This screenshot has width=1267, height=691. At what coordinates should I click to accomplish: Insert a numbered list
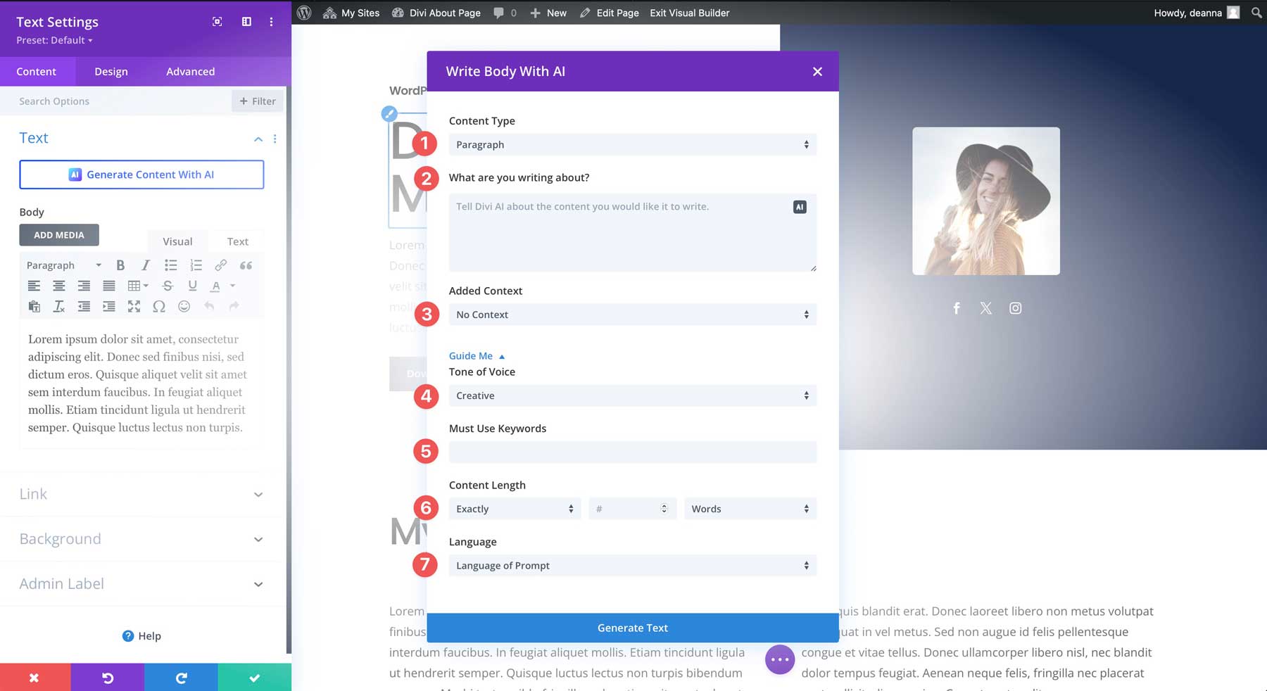pos(196,266)
